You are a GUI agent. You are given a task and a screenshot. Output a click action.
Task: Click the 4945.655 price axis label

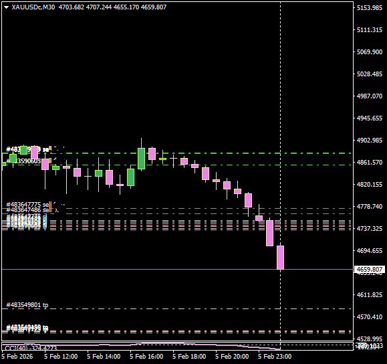click(x=370, y=118)
